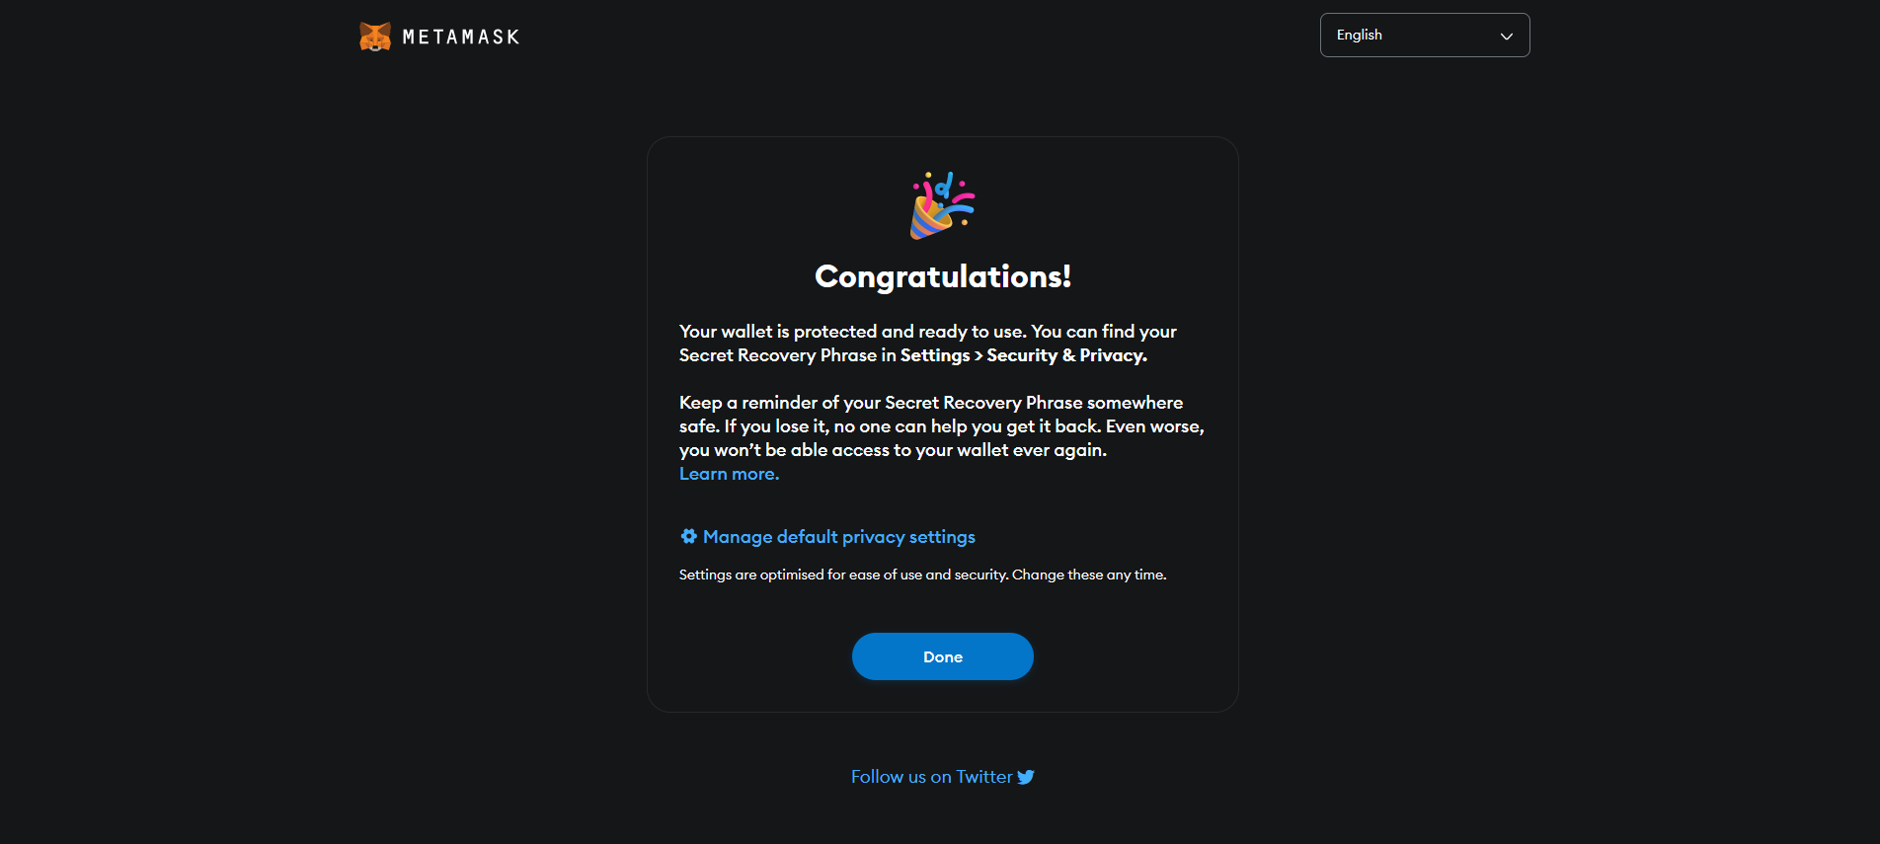Click the blue Done button
Image resolution: width=1880 pixels, height=844 pixels.
pyautogui.click(x=943, y=656)
